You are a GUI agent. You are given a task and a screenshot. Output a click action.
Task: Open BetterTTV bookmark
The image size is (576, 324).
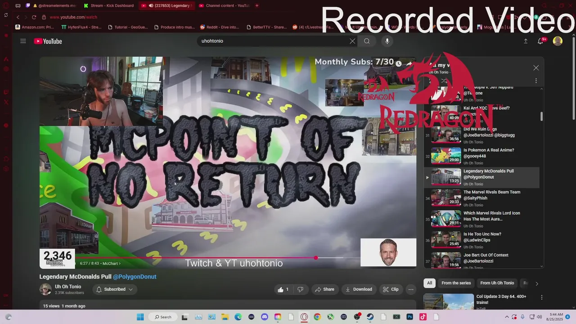point(266,27)
